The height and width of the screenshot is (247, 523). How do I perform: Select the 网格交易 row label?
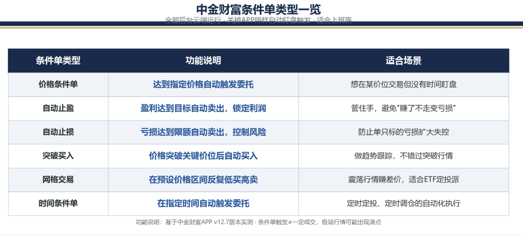58,180
